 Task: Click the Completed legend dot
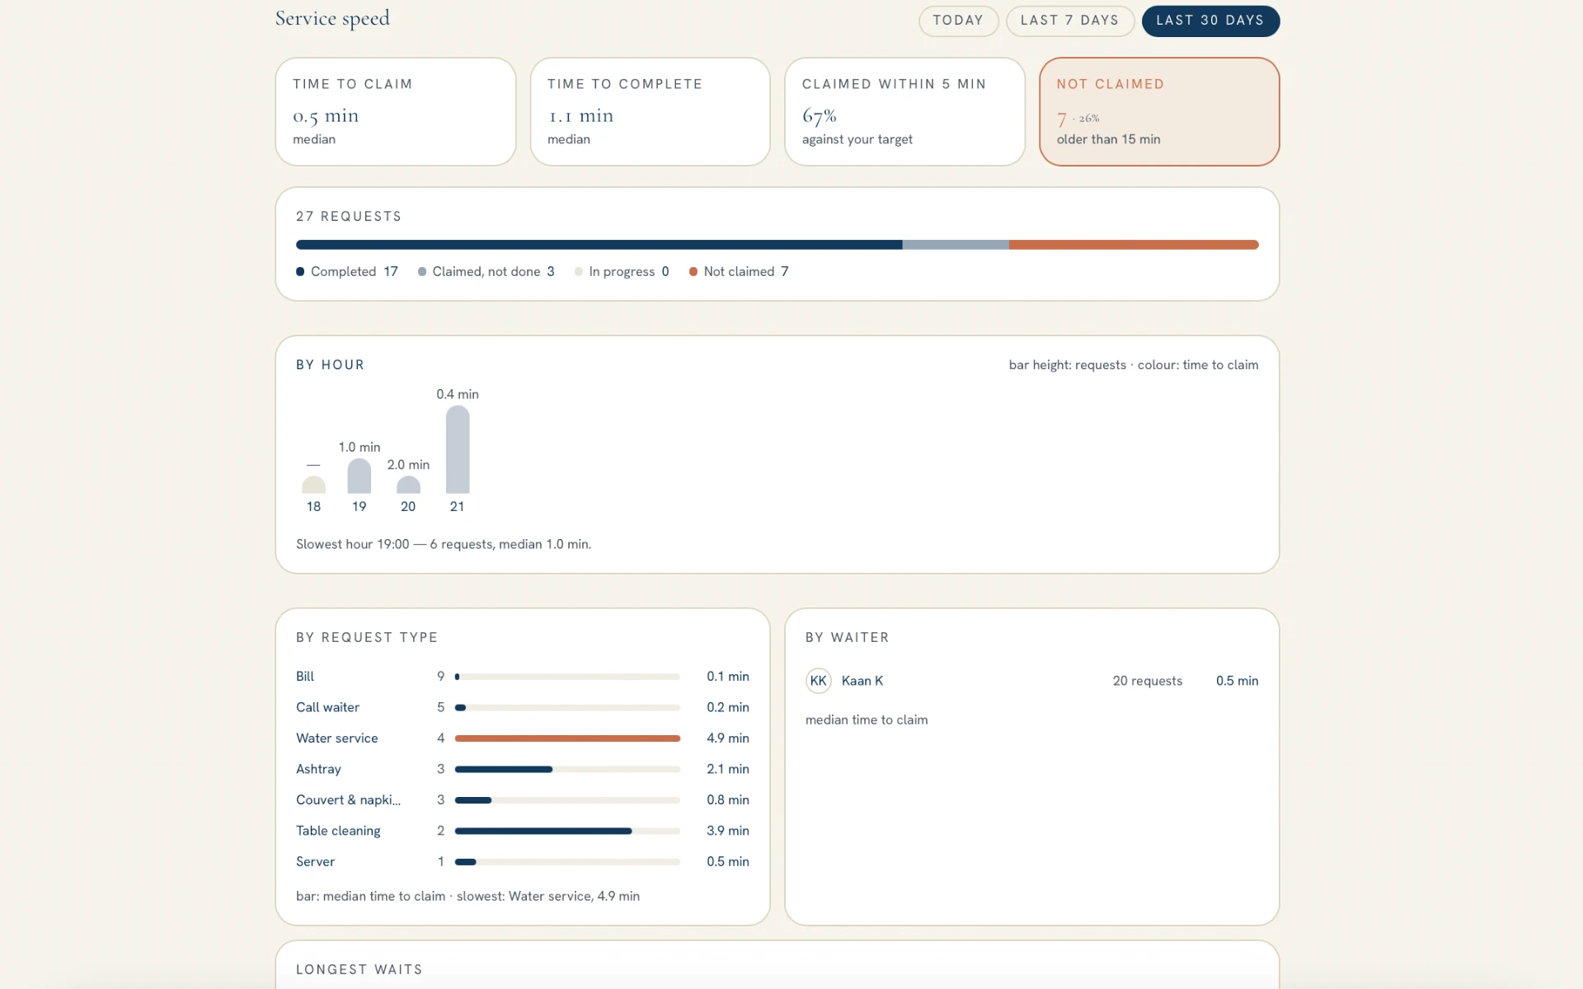(300, 271)
